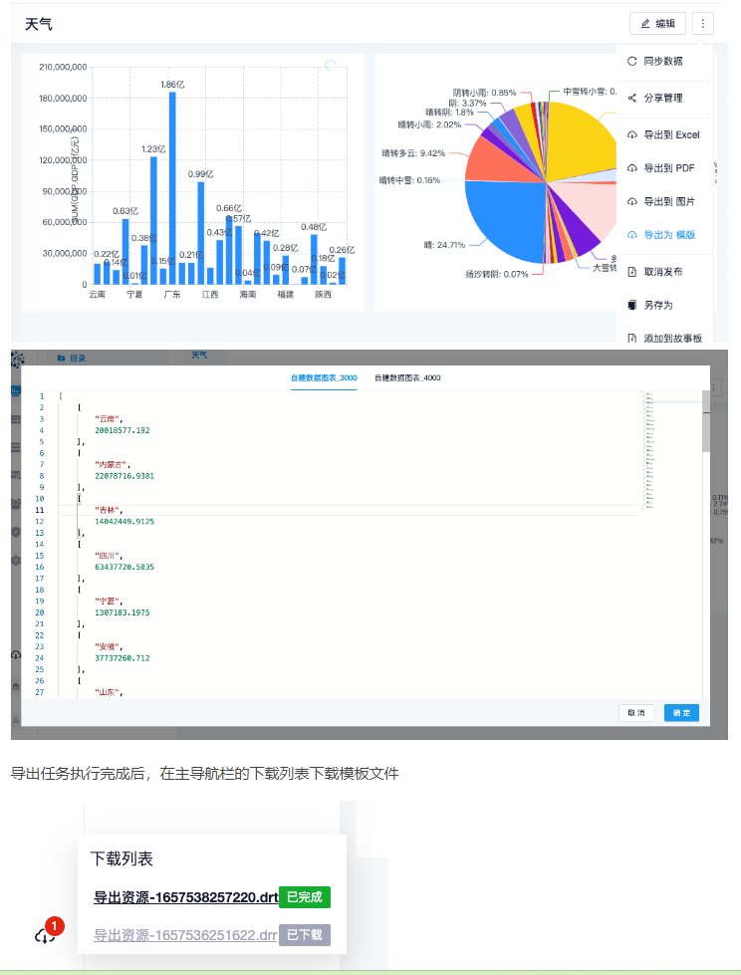Click the app logo in sidebar
The width and height of the screenshot is (741, 975).
pyautogui.click(x=17, y=360)
